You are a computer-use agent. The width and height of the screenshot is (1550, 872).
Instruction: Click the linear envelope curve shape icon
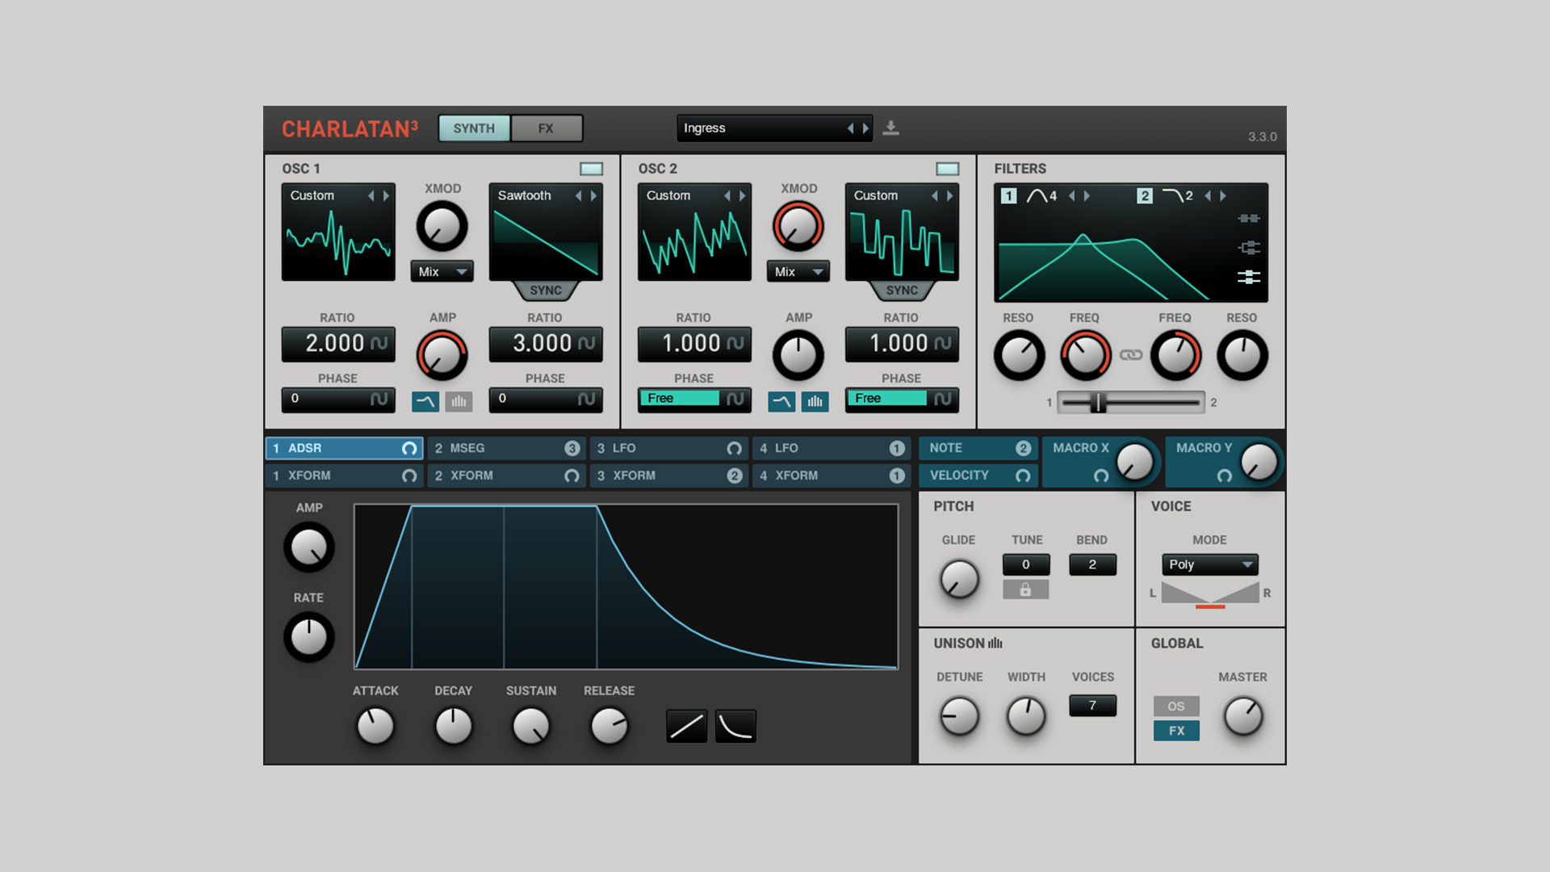[x=686, y=726]
